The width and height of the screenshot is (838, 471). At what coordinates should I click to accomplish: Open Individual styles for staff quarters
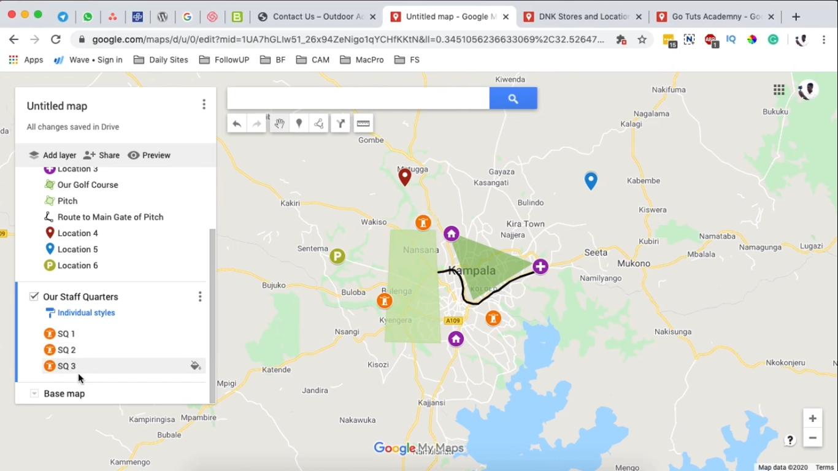point(80,313)
